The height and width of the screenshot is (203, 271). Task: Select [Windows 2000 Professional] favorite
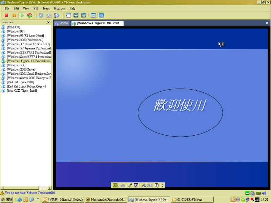coord(25,40)
